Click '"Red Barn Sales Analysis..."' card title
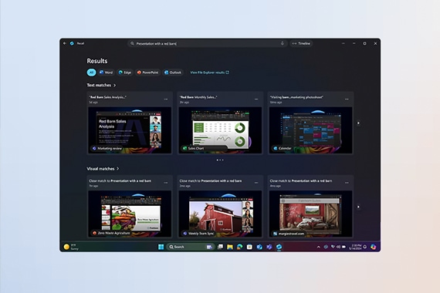The height and width of the screenshot is (293, 440). coord(107,97)
